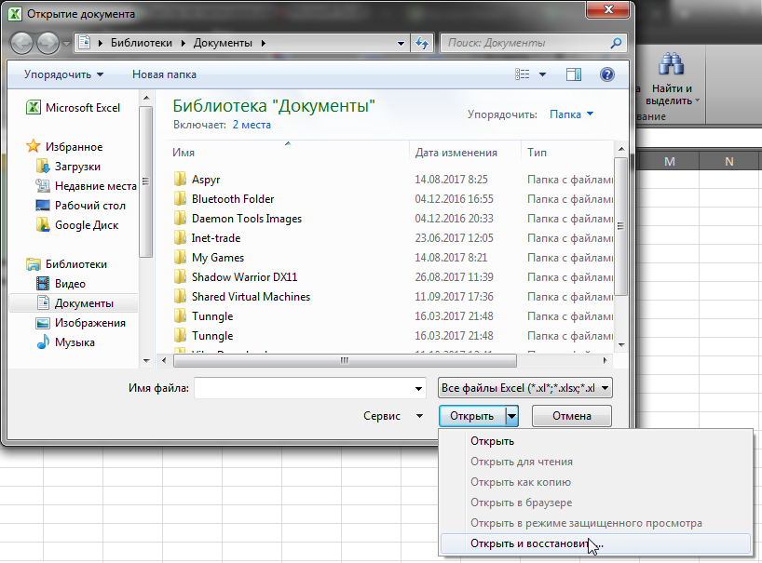Click the back navigation arrow
The image size is (762, 563).
(x=21, y=43)
